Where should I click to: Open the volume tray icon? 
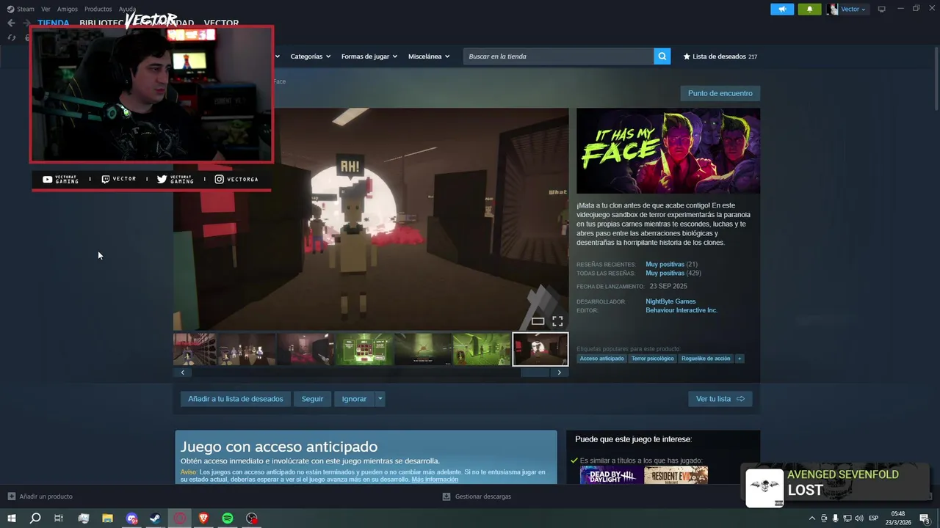tap(860, 518)
